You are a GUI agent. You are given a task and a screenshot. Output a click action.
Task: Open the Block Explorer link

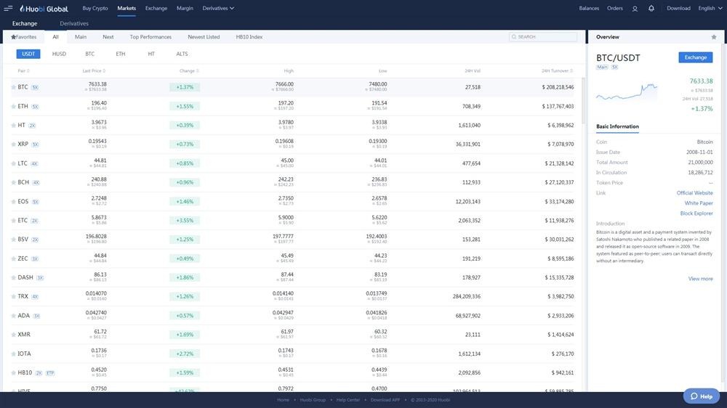click(696, 213)
